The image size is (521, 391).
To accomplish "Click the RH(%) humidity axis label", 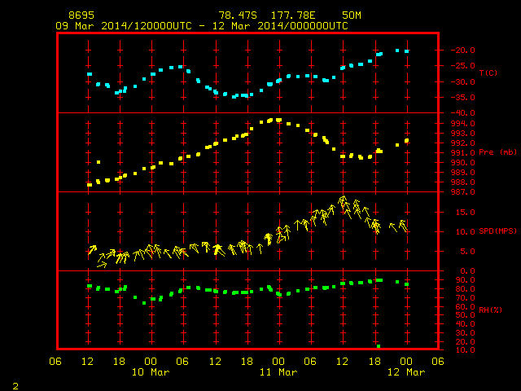I will [490, 310].
